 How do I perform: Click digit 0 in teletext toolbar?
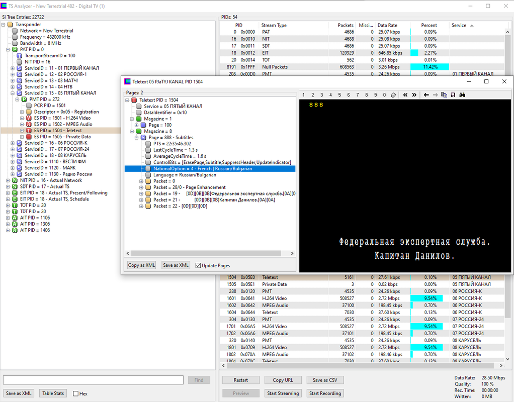pyautogui.click(x=384, y=94)
